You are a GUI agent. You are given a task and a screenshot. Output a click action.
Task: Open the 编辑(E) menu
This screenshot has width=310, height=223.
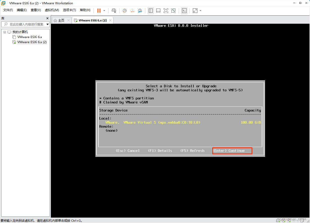click(x=22, y=10)
